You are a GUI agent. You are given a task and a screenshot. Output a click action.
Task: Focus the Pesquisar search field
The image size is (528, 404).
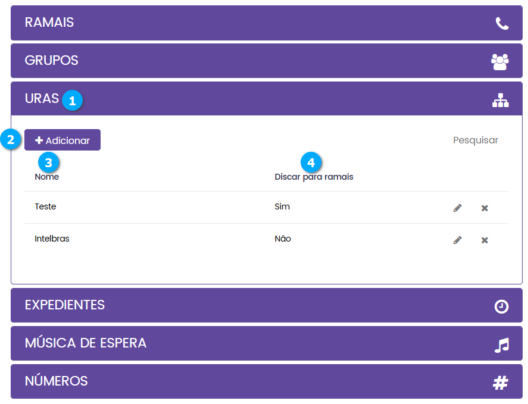click(475, 140)
